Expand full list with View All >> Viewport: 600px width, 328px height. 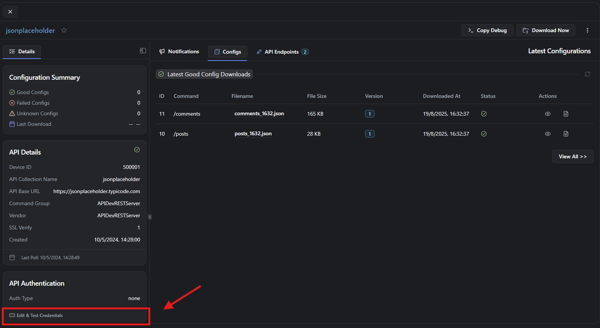(572, 156)
